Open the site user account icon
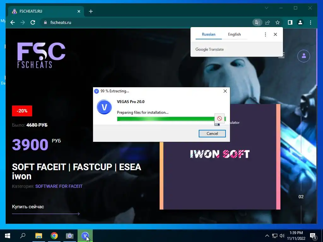This screenshot has width=323, height=242. (x=304, y=56)
